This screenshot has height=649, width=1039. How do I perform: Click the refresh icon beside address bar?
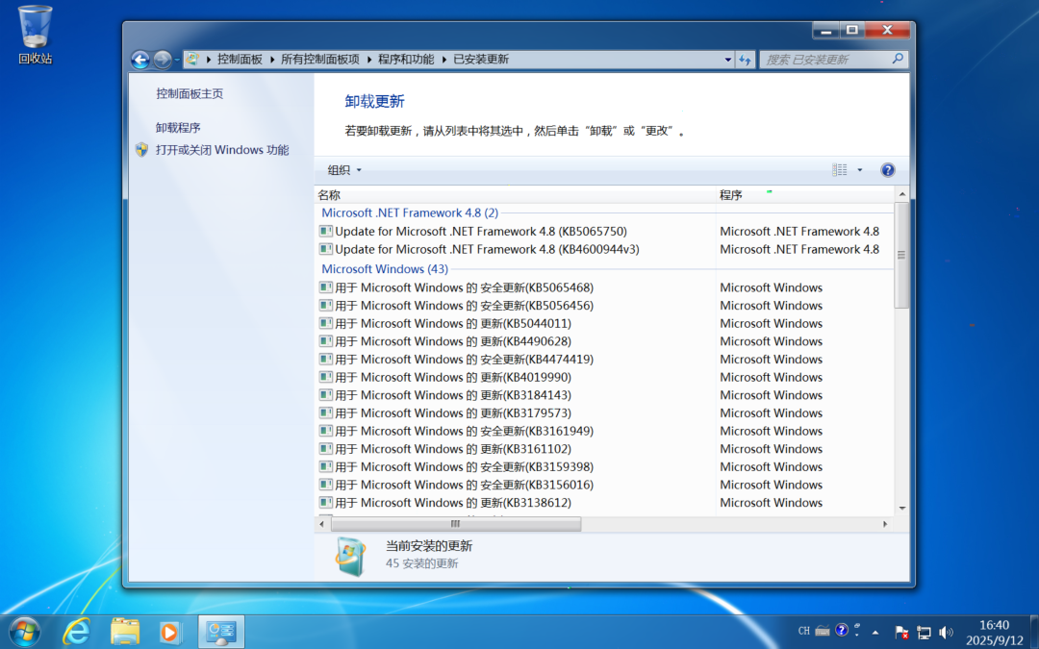click(745, 60)
